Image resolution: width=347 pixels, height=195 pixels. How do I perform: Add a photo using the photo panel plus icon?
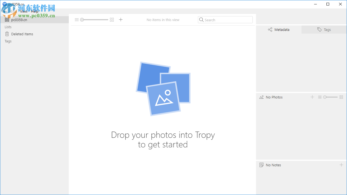312,97
